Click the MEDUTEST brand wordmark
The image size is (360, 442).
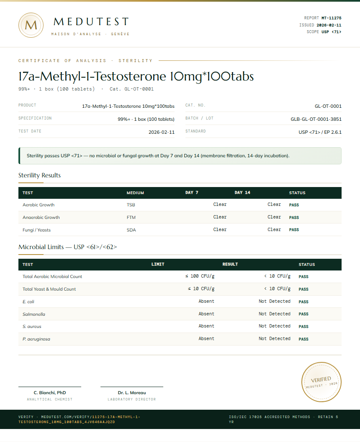(x=91, y=22)
